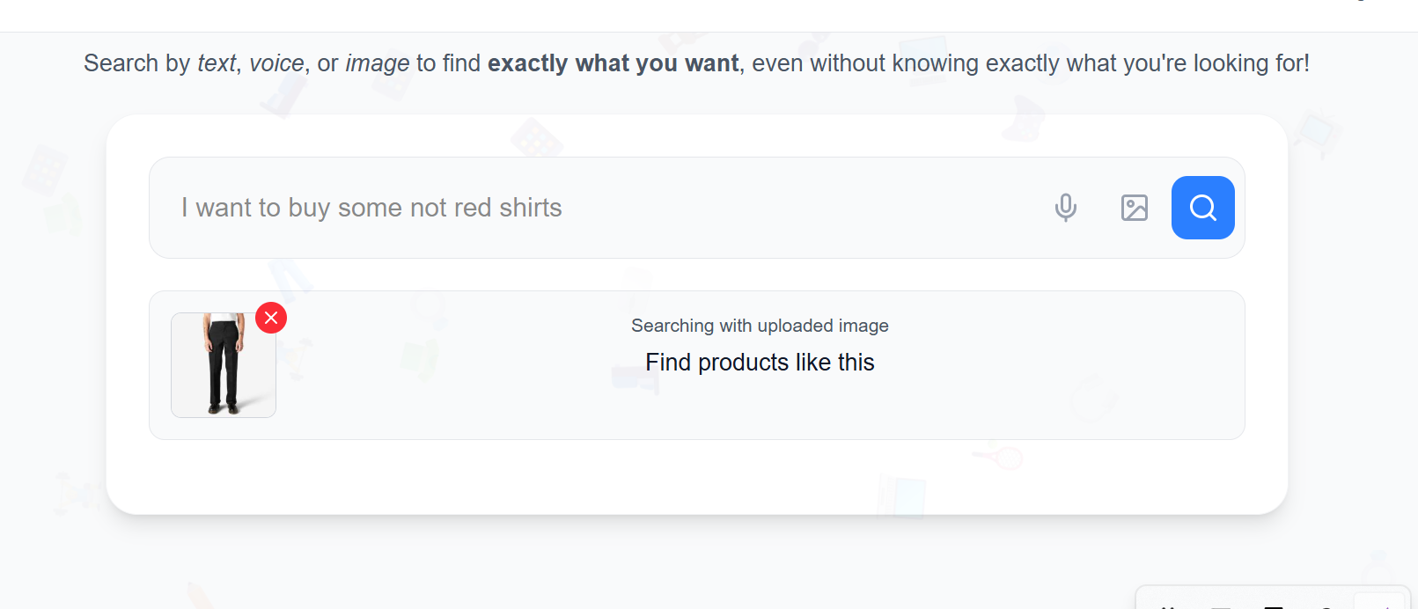Start voice search with the microphone icon
The image size is (1418, 609).
coord(1065,208)
